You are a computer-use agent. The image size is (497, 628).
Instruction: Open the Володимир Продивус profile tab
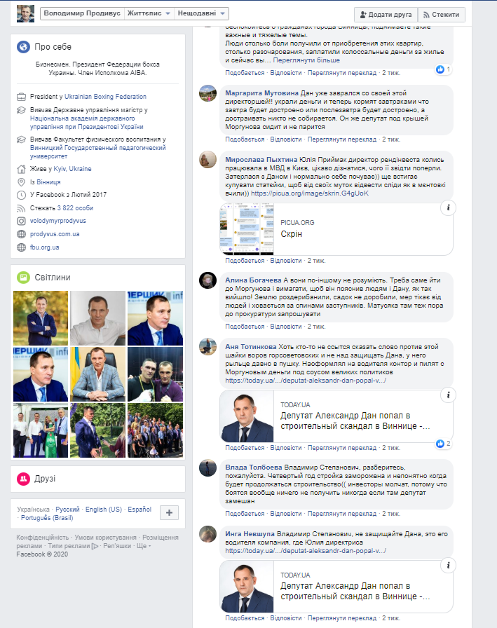pyautogui.click(x=82, y=13)
